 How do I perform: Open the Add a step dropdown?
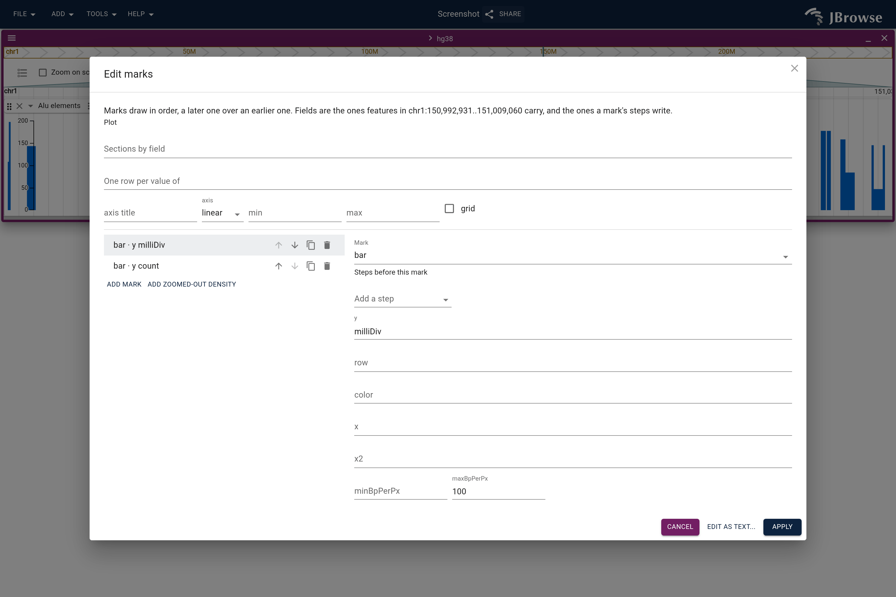pyautogui.click(x=403, y=299)
